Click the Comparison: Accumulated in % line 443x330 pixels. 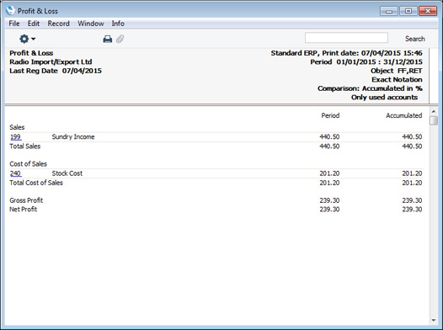pyautogui.click(x=370, y=88)
